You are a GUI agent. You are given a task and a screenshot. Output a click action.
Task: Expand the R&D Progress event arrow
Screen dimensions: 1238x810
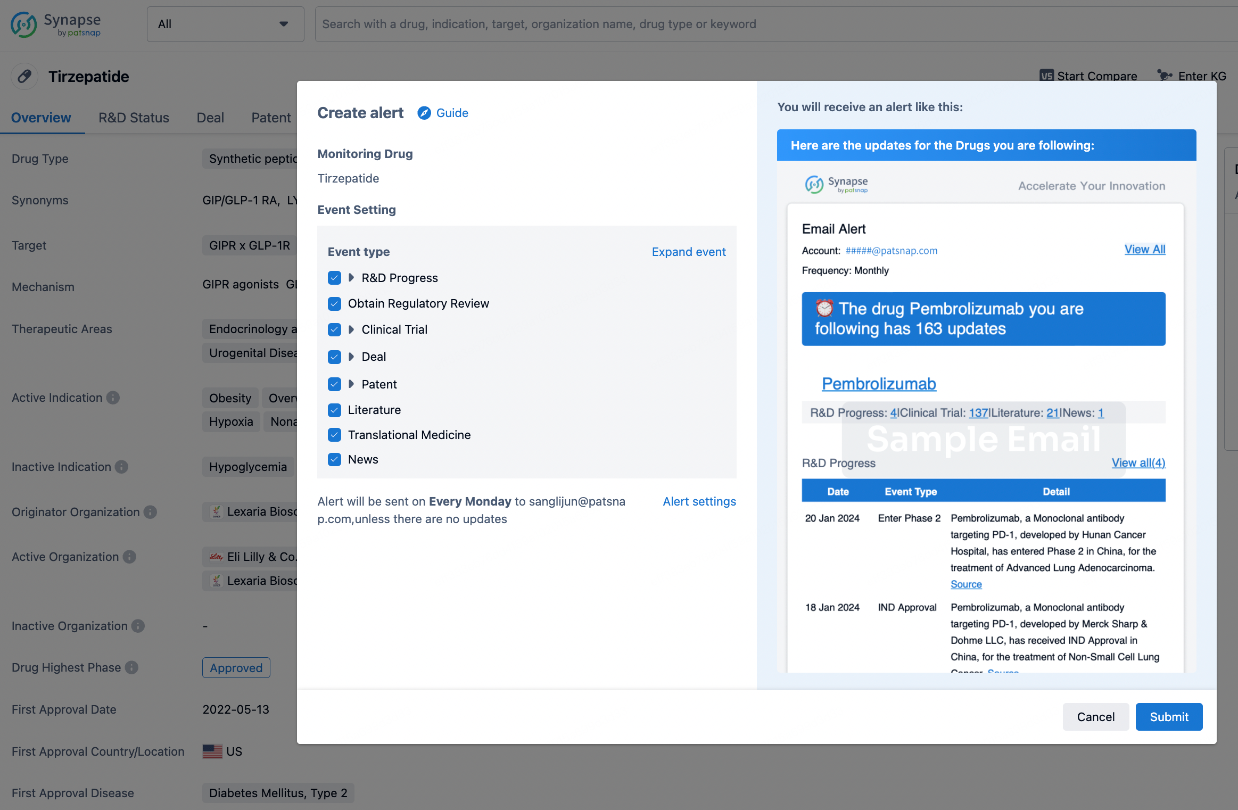351,278
